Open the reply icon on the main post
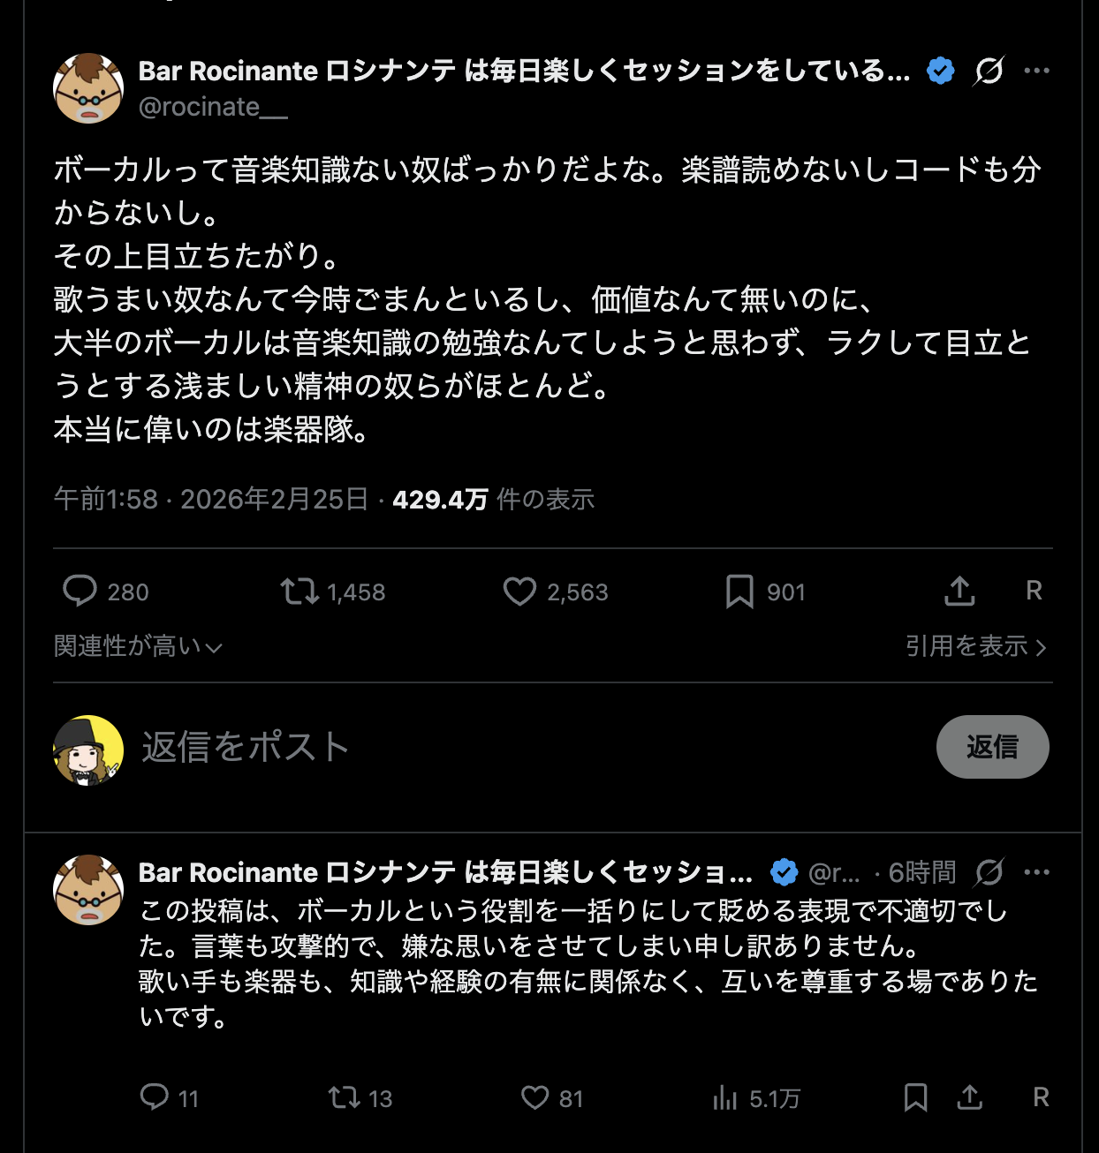The image size is (1099, 1153). pyautogui.click(x=80, y=592)
